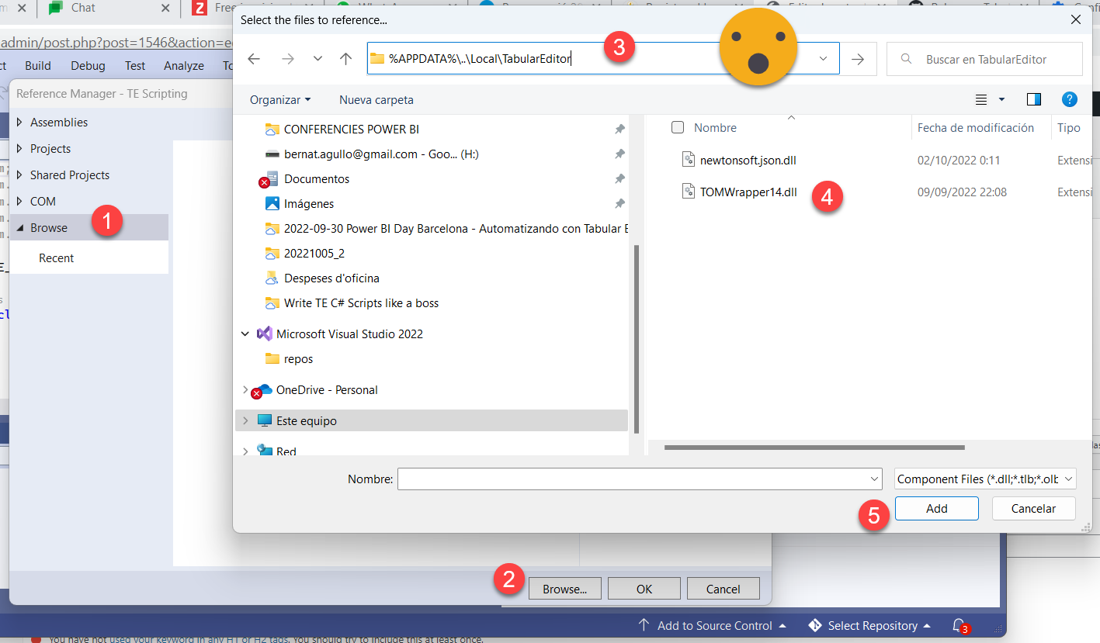Open Documentos quick access folder

(x=317, y=179)
